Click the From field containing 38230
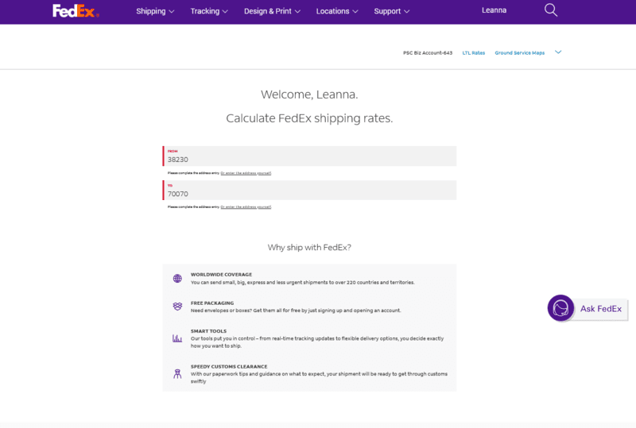This screenshot has width=636, height=428. click(x=309, y=156)
